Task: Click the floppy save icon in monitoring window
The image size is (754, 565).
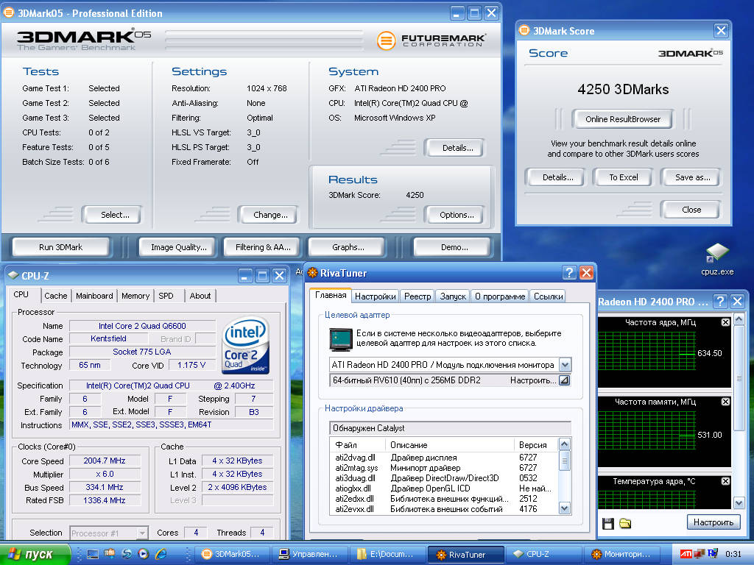Action: click(608, 524)
